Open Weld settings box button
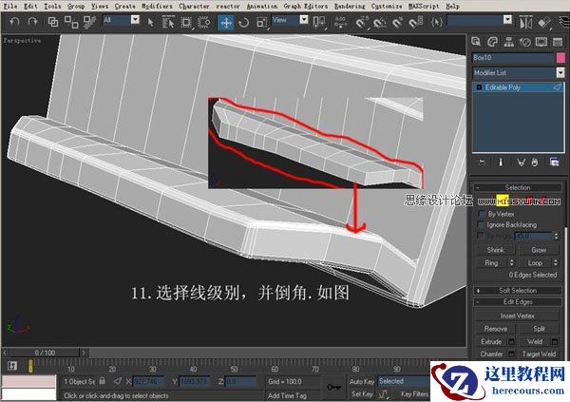570x402 pixels. (555, 341)
